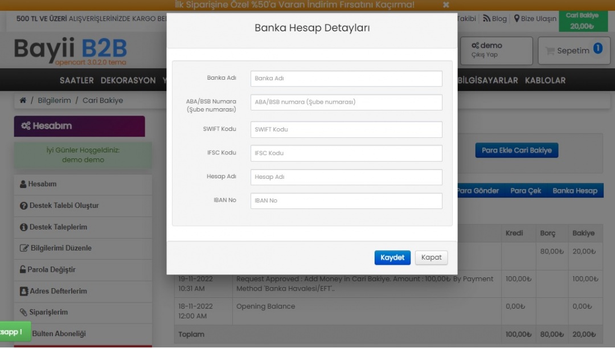Click the Banka Adı input field

click(346, 79)
